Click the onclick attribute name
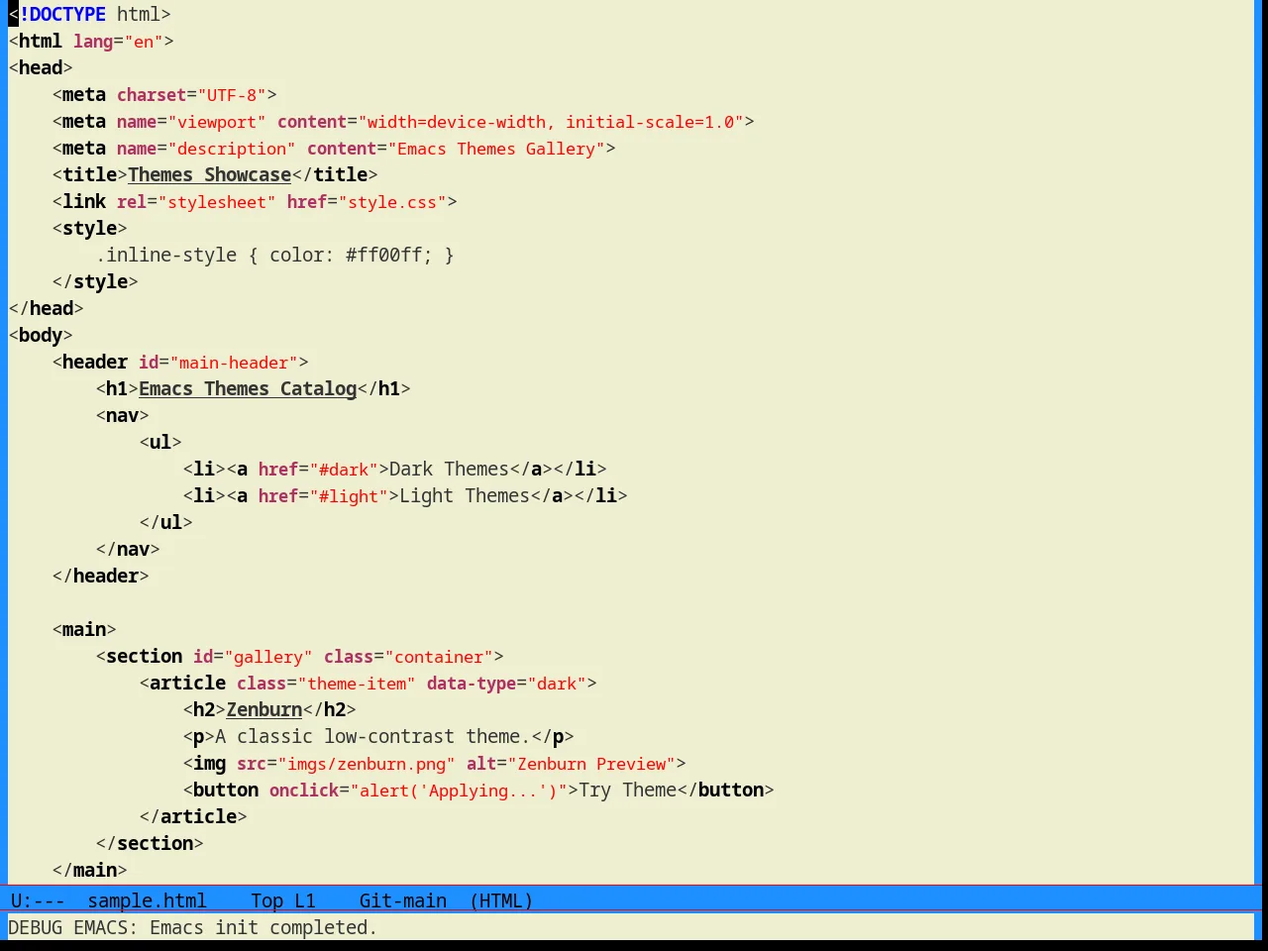The image size is (1268, 951). click(304, 790)
